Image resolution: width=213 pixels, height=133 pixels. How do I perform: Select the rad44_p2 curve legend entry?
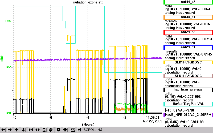point(188,2)
